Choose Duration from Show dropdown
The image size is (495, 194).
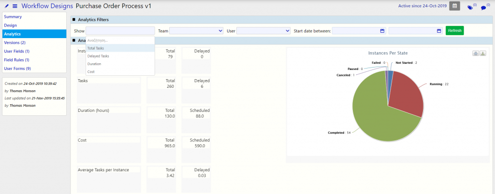[120, 64]
